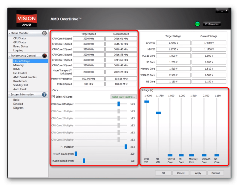Click the CPU Core 0 Multiplier slider handle

[119, 104]
